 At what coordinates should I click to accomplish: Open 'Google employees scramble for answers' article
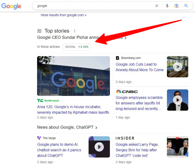coord(139,103)
